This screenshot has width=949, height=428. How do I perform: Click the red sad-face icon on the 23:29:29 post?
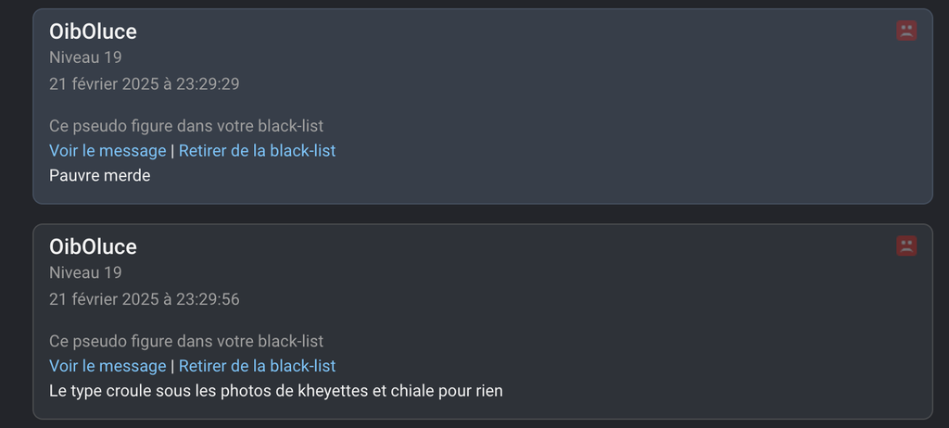coord(906,31)
